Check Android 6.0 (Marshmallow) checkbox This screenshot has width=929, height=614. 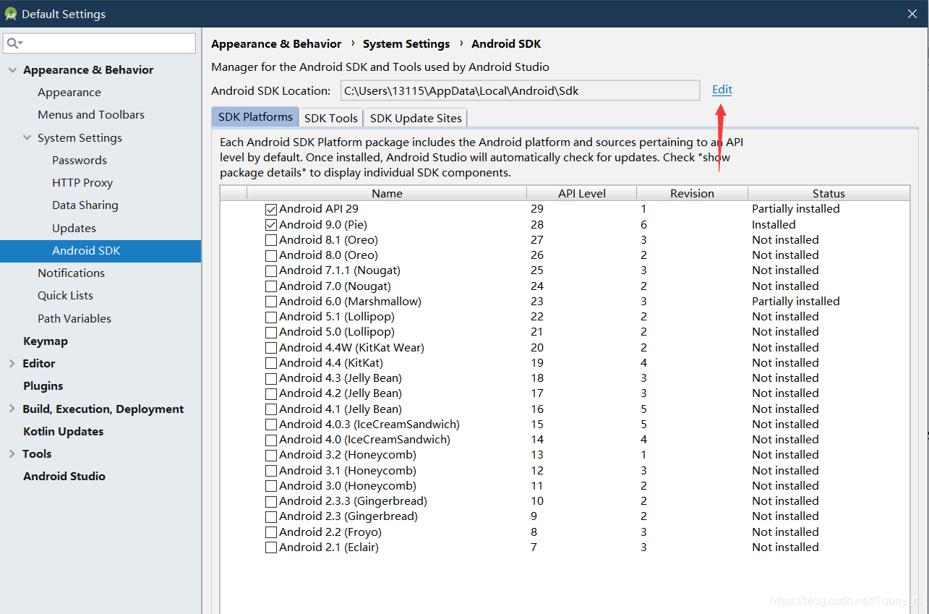click(271, 302)
